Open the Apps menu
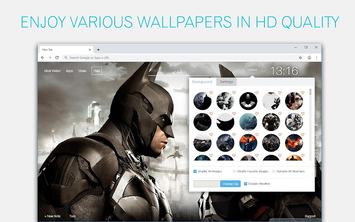Image resolution: width=355 pixels, height=222 pixels. pyautogui.click(x=69, y=71)
